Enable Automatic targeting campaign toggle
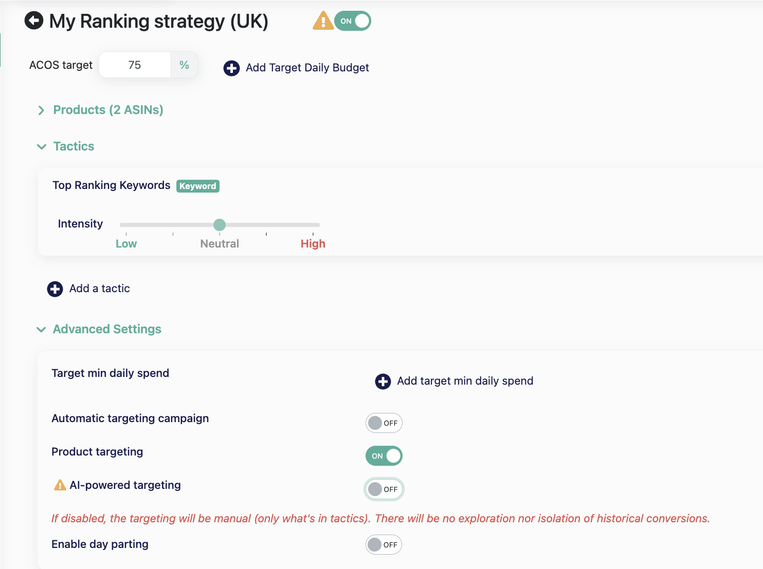The image size is (763, 569). tap(384, 423)
